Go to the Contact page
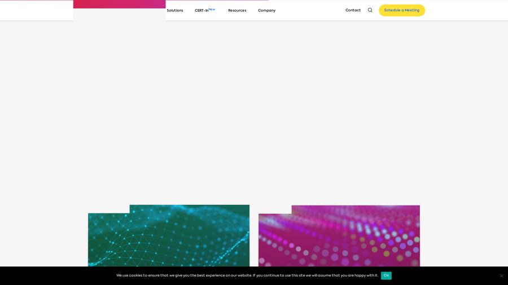Image resolution: width=508 pixels, height=285 pixels. point(353,10)
